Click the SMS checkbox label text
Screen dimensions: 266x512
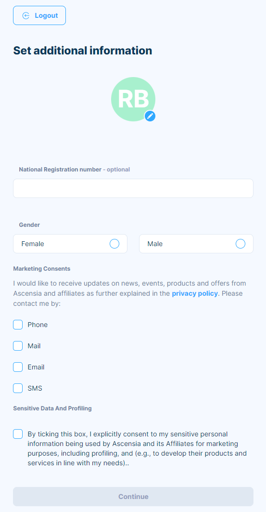tap(35, 388)
